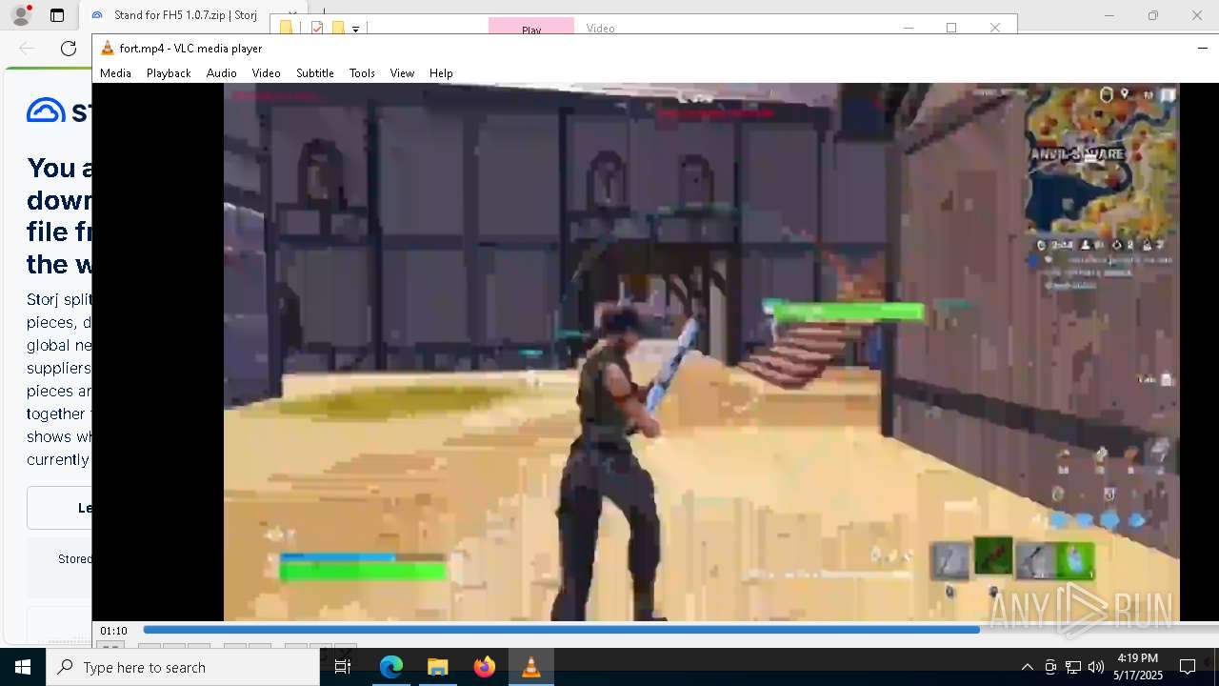Open the Subtitle menu in VLC
The height and width of the screenshot is (686, 1219).
point(314,73)
